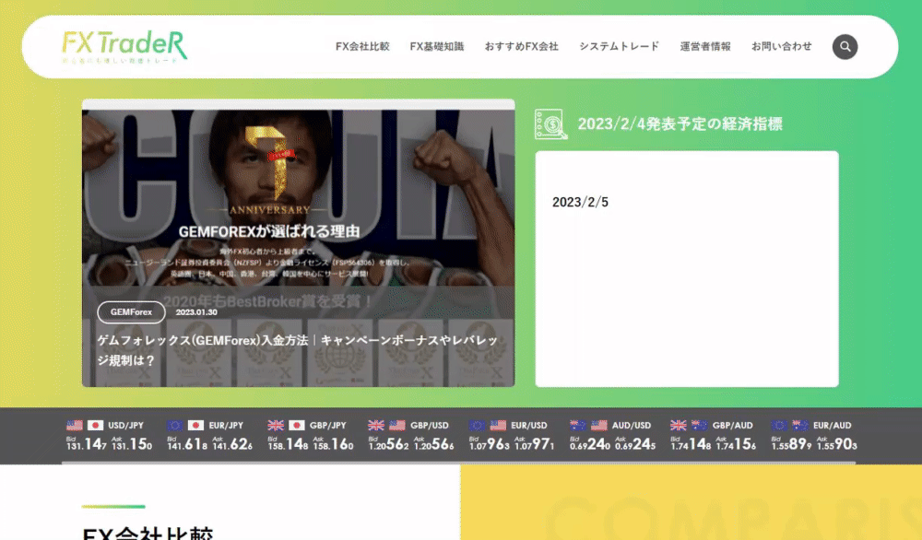
Task: Click the FX TradeR logo
Action: coord(124,47)
